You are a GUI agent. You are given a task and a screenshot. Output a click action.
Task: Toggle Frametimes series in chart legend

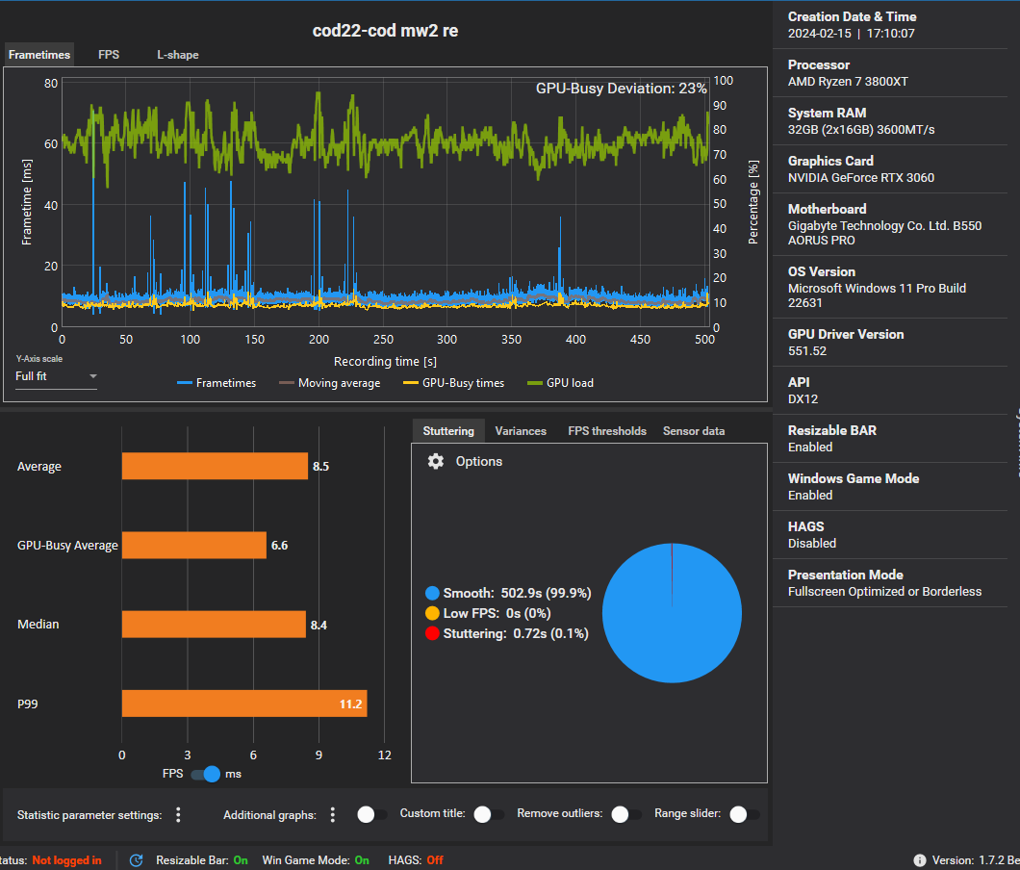(x=217, y=383)
